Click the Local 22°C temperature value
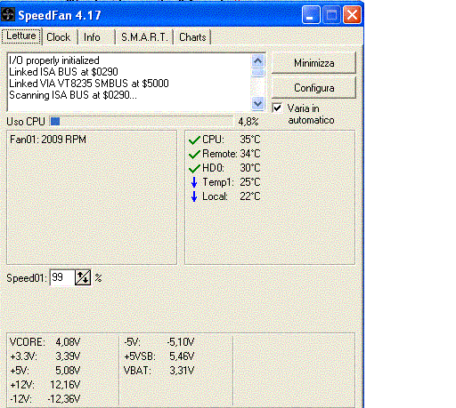Screen dimensions: 456x408 point(250,196)
